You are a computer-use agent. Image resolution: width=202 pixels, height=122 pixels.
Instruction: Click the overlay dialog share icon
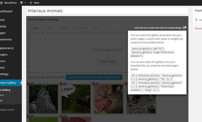184,28
